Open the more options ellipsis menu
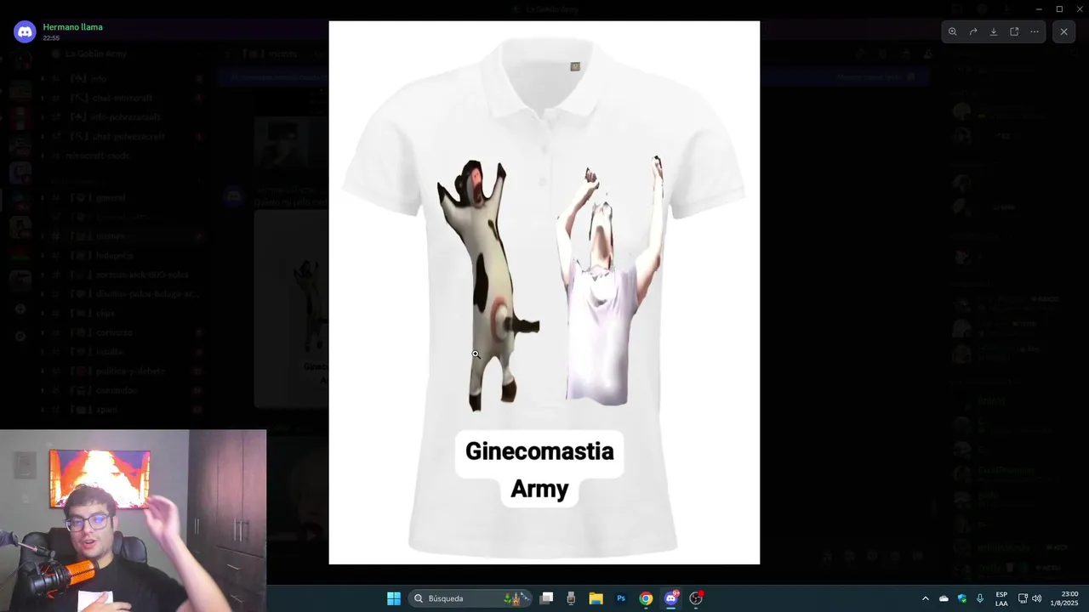1089x612 pixels. (x=1035, y=31)
